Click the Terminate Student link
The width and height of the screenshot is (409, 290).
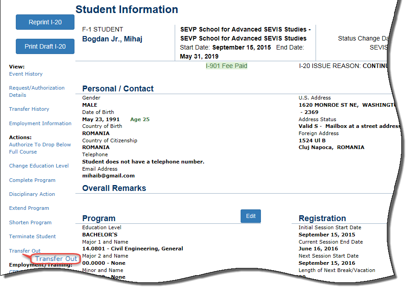[33, 236]
